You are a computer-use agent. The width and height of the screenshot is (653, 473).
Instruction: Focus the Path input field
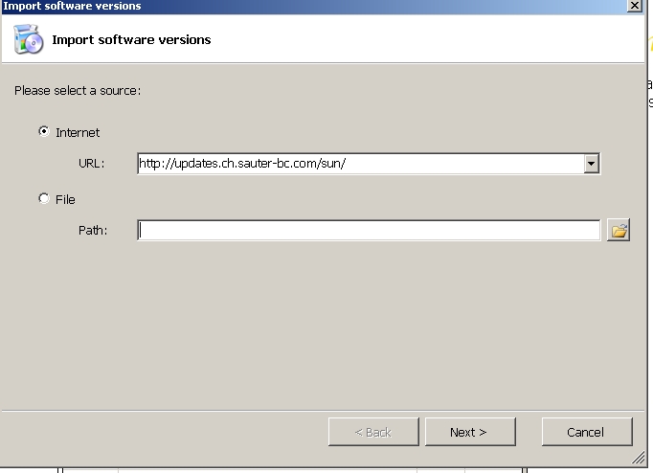[x=369, y=231]
